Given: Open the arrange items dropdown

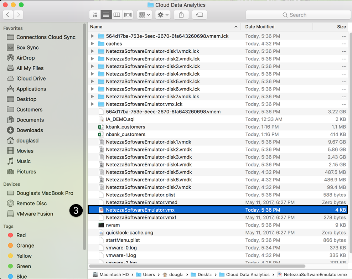Looking at the screenshot, I should (145, 15).
